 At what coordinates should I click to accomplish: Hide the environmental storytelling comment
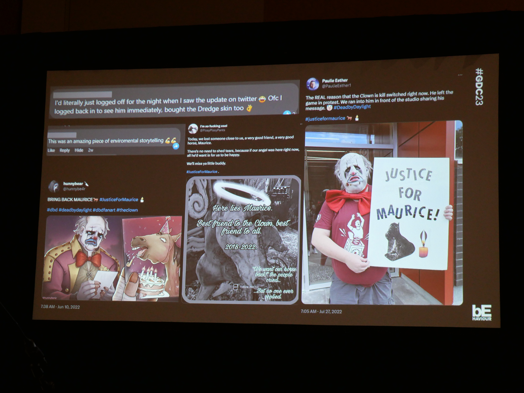point(79,150)
